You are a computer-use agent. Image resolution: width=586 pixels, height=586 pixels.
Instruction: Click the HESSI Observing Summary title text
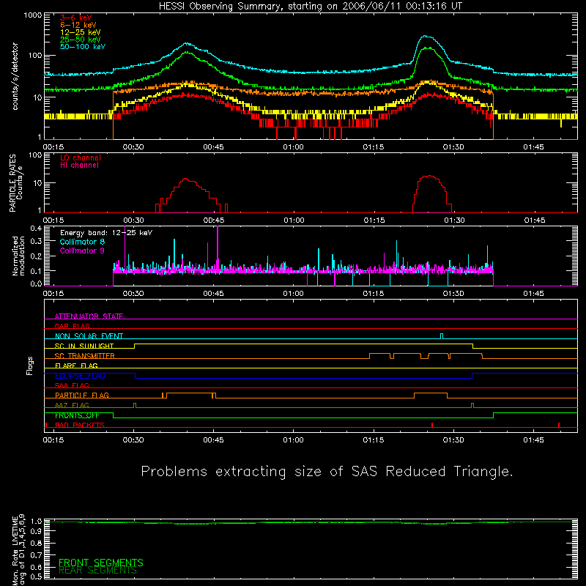pyautogui.click(x=310, y=7)
